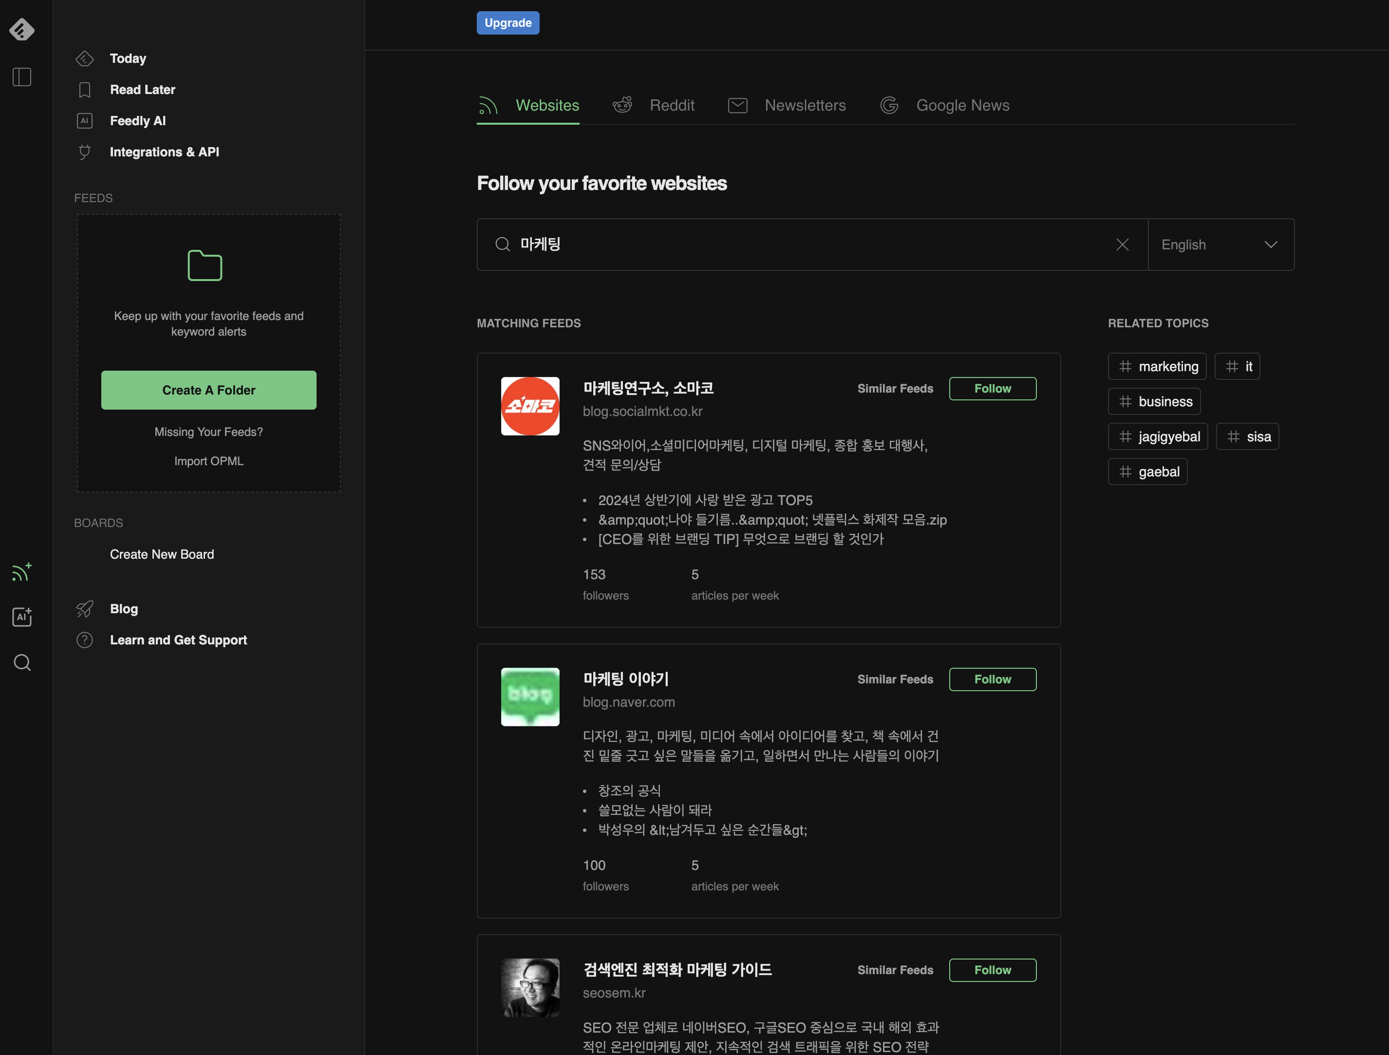Select the sisa related topic
1389x1055 pixels.
1248,436
